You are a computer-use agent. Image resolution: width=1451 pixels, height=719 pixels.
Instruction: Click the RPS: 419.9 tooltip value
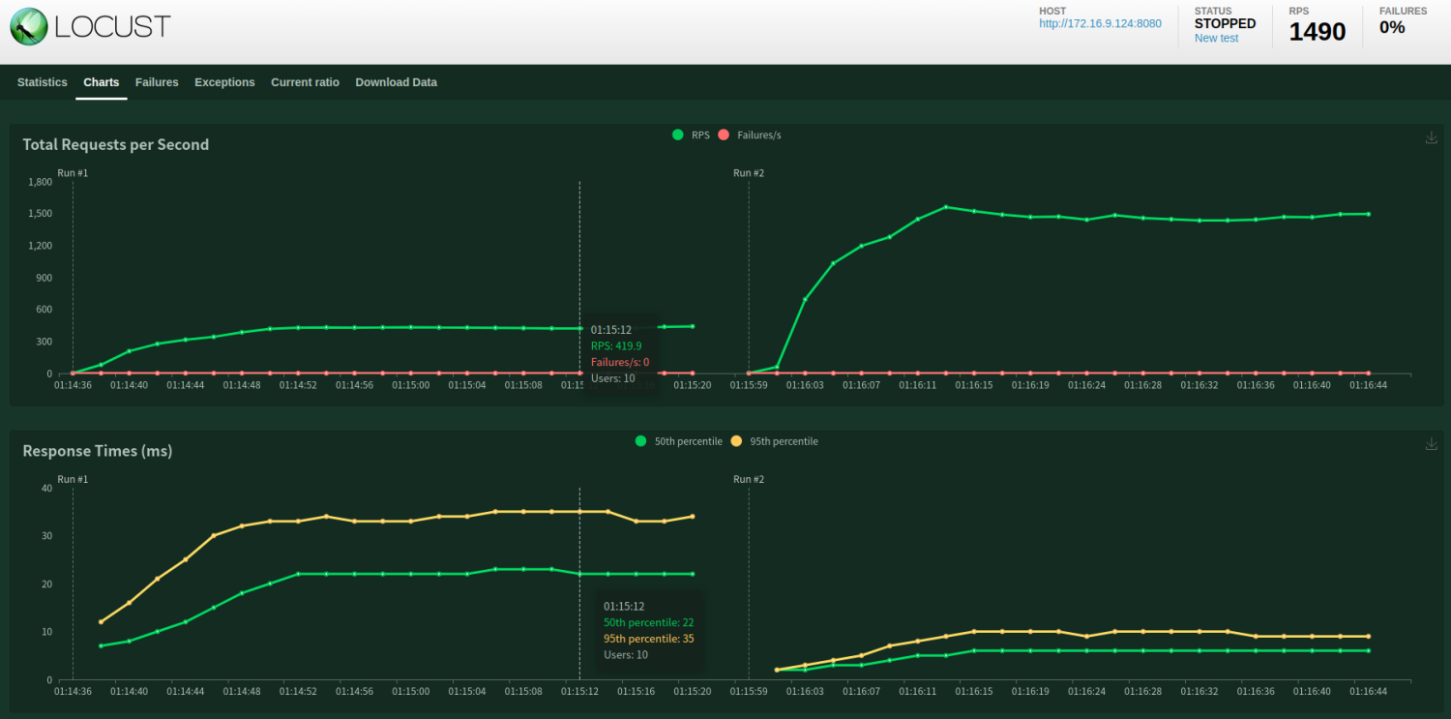[616, 345]
